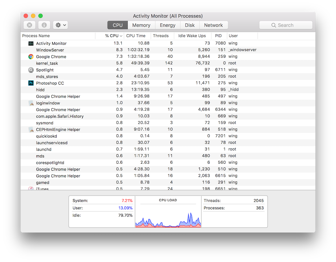Screen dimensions: 336x262
Task: Click _windowserver in the User column
Action: click(x=242, y=50)
